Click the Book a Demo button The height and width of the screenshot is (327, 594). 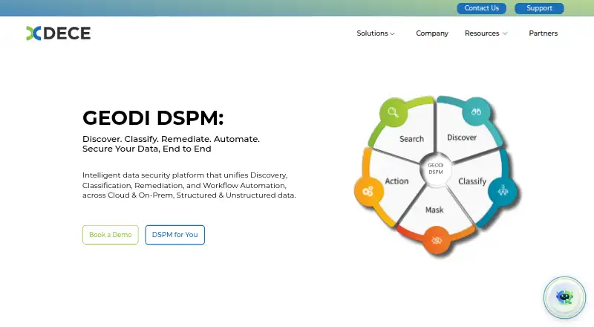pyautogui.click(x=111, y=235)
